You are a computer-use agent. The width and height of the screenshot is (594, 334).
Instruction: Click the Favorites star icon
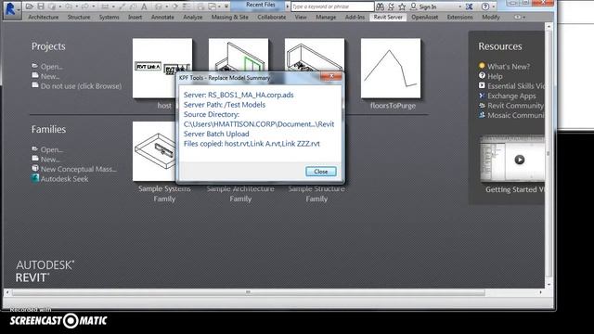pos(402,6)
